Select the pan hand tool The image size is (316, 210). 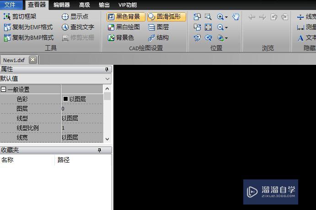pos(236,17)
